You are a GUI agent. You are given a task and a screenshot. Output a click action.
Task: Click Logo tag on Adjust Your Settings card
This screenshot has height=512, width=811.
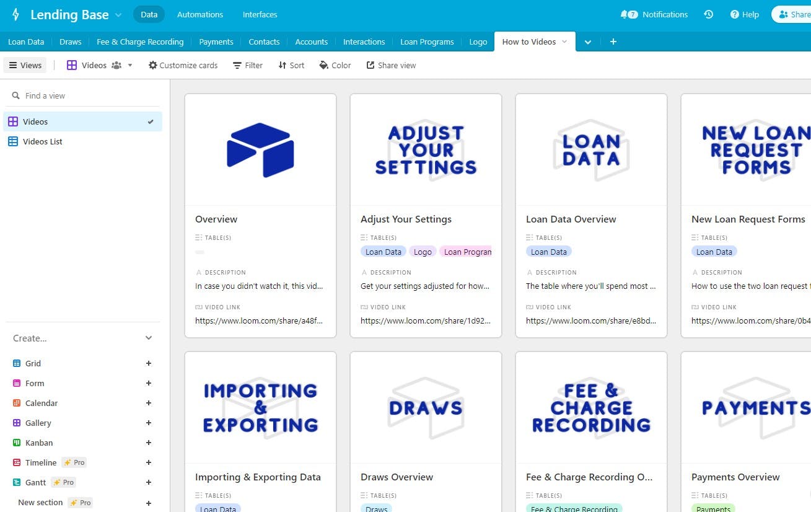[423, 252]
